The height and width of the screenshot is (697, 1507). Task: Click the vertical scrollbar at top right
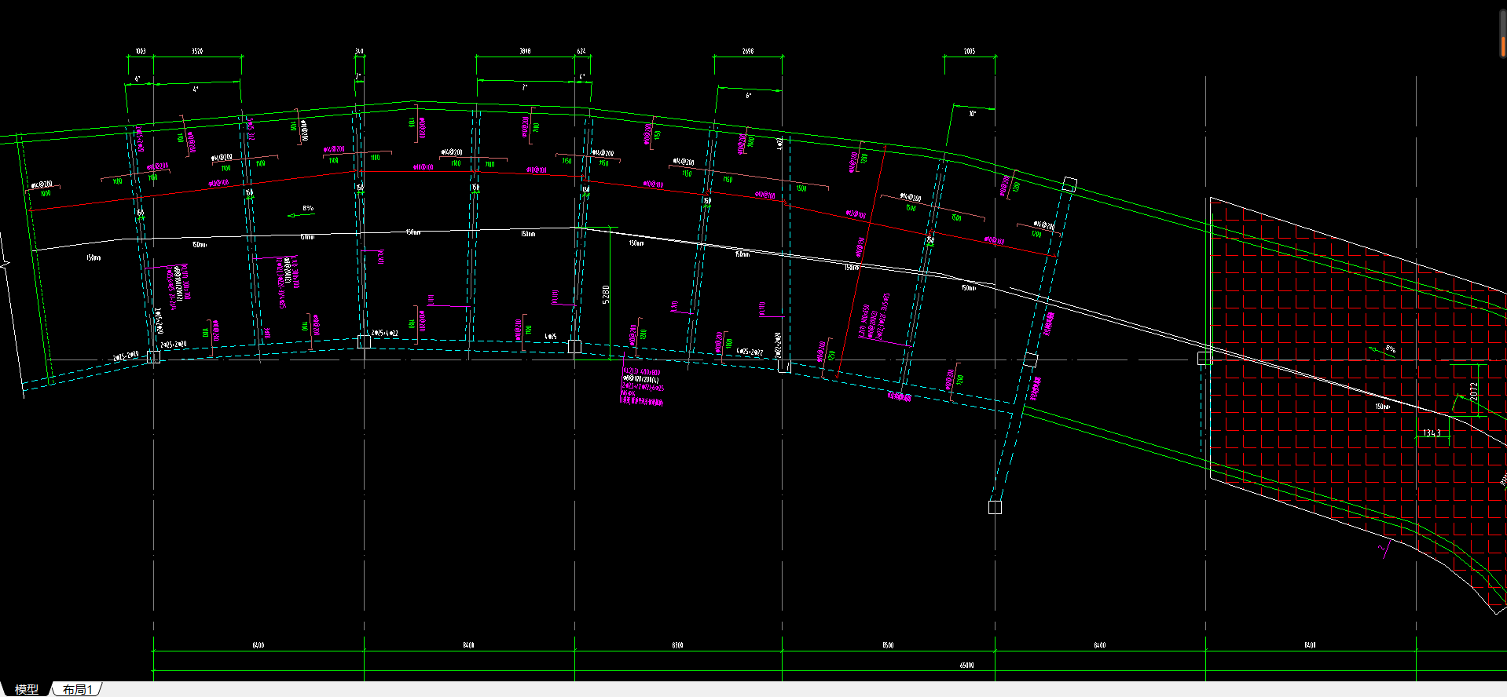click(1503, 35)
